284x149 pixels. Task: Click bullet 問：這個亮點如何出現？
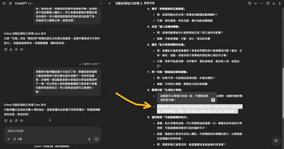(187, 15)
